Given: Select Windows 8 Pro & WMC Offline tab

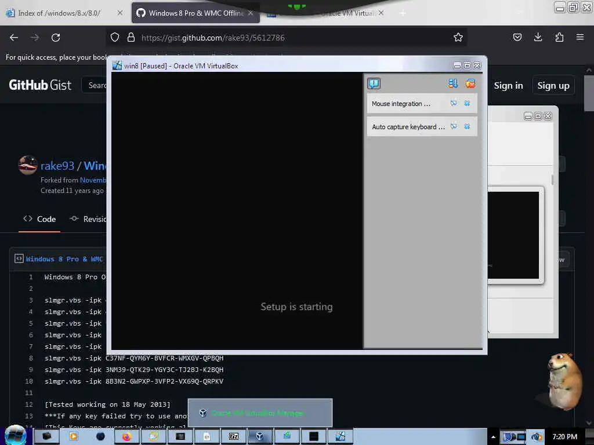Looking at the screenshot, I should tap(195, 13).
